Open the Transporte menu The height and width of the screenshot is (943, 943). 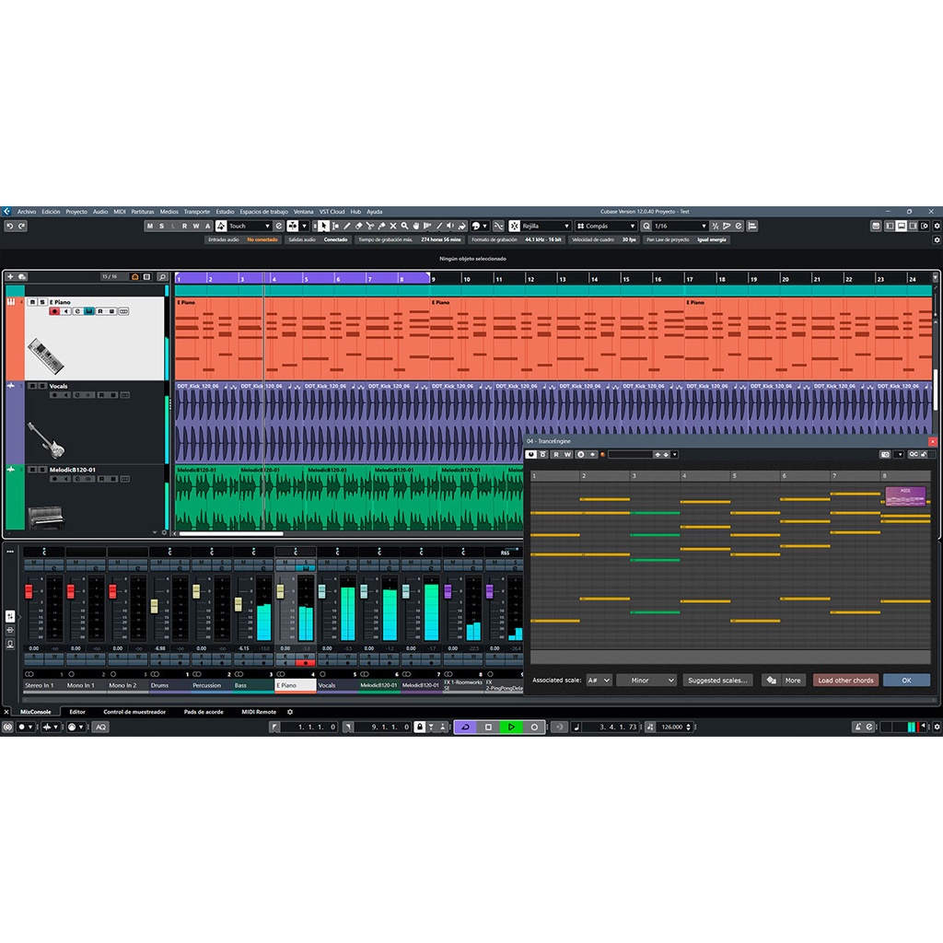tap(196, 211)
